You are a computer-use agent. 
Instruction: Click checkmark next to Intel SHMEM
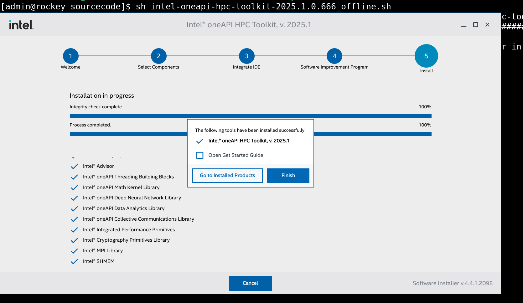pyautogui.click(x=74, y=262)
